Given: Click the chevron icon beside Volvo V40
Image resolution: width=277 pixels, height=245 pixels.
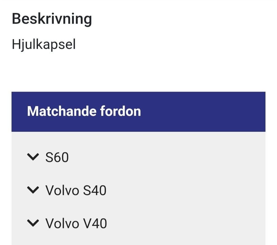Looking at the screenshot, I should point(33,223).
